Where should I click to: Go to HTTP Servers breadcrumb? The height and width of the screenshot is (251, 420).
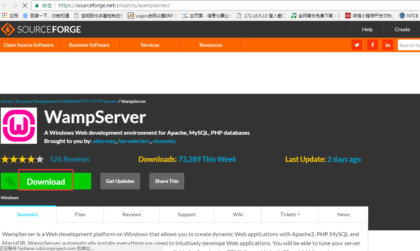pos(105,101)
